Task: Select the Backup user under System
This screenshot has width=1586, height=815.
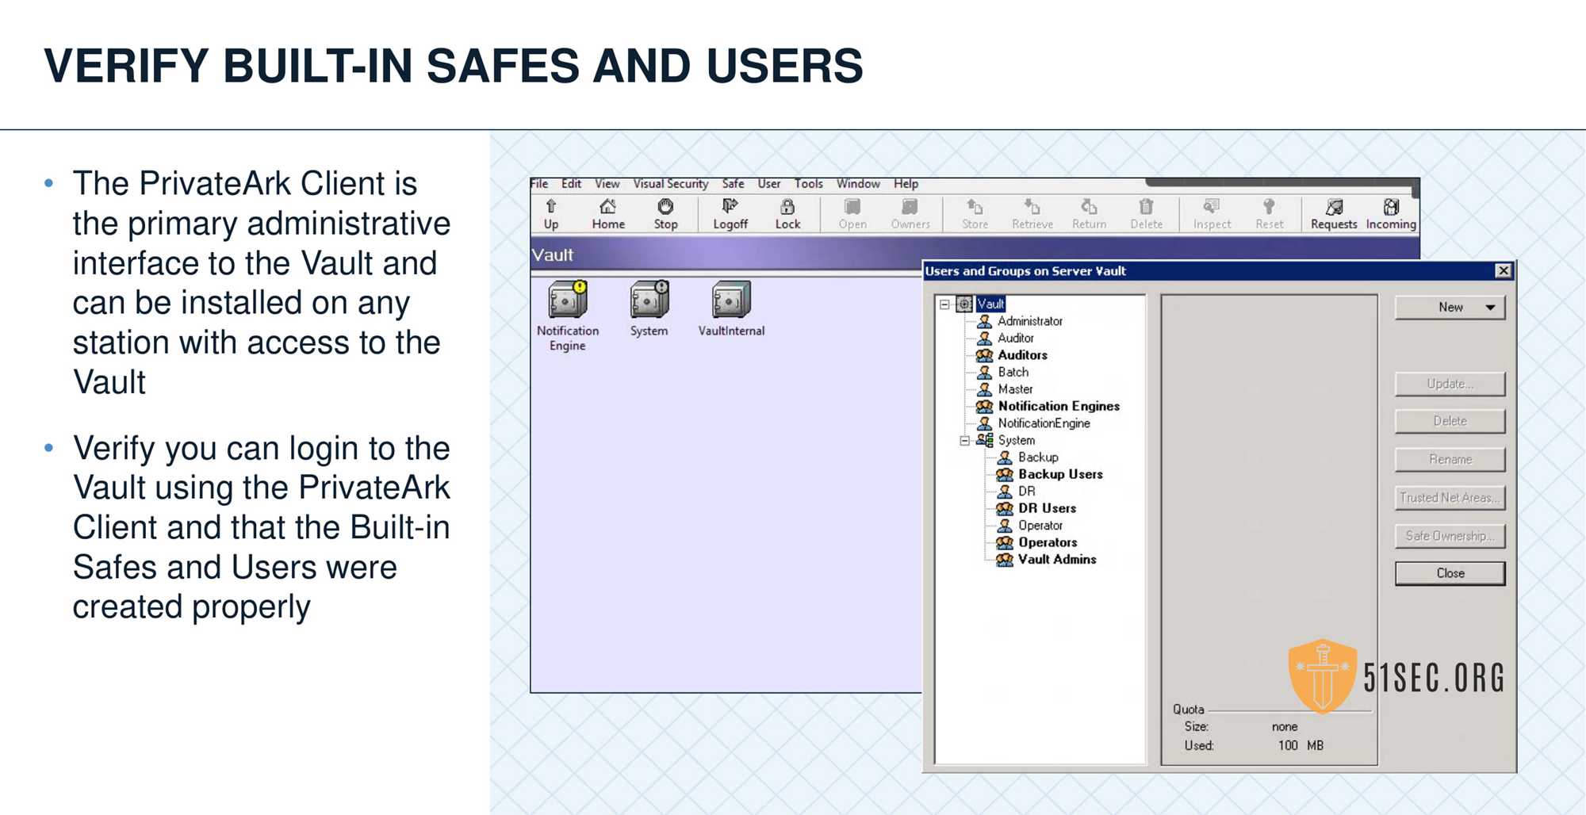Action: [1038, 457]
